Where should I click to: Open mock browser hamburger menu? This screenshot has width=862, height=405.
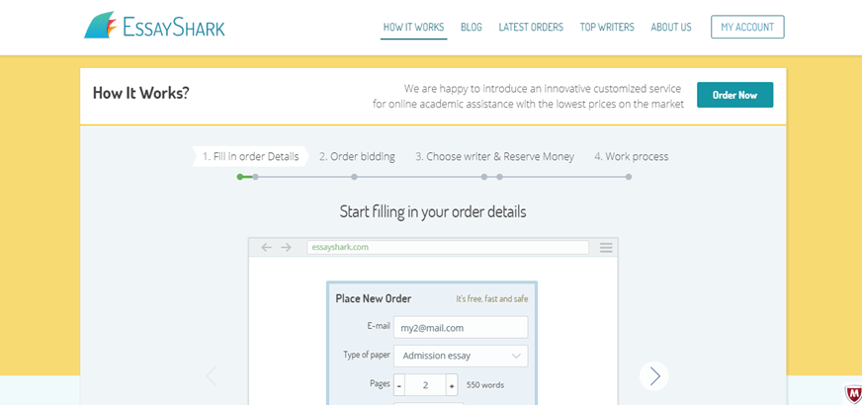pos(606,248)
